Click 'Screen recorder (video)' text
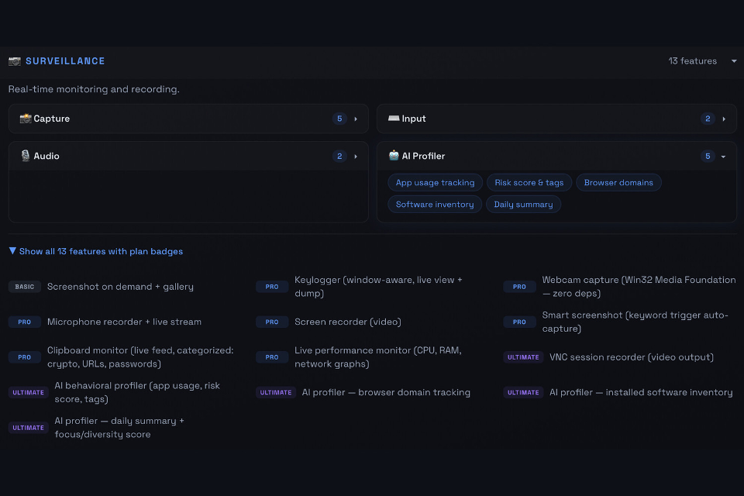The image size is (744, 496). click(348, 322)
